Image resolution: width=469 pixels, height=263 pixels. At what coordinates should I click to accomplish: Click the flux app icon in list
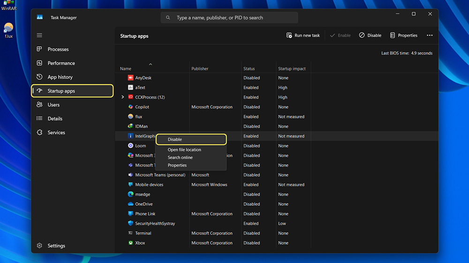(x=130, y=117)
